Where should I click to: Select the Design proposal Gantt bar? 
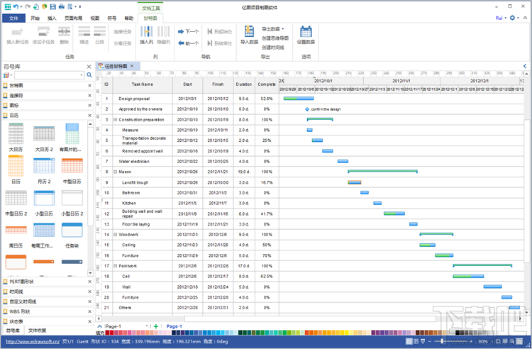tap(299, 99)
